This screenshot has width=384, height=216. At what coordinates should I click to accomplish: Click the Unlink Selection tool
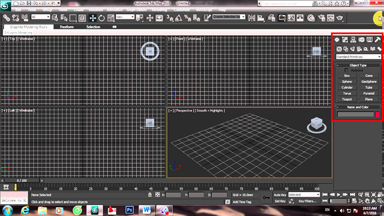(16, 18)
